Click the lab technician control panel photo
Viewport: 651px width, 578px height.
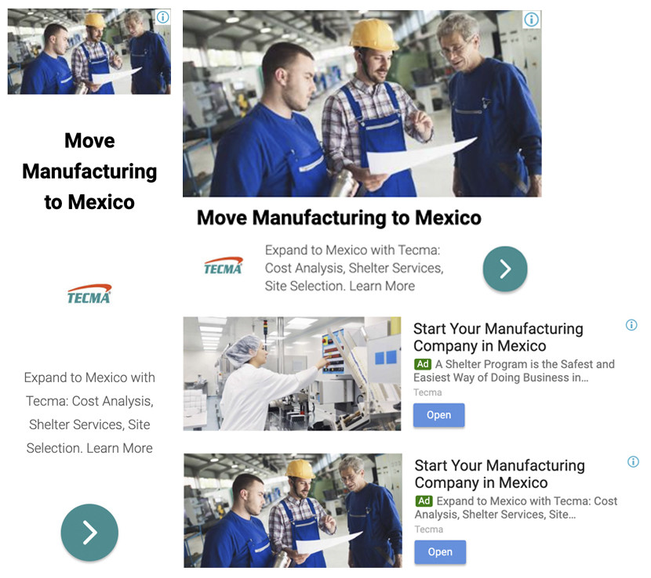293,374
